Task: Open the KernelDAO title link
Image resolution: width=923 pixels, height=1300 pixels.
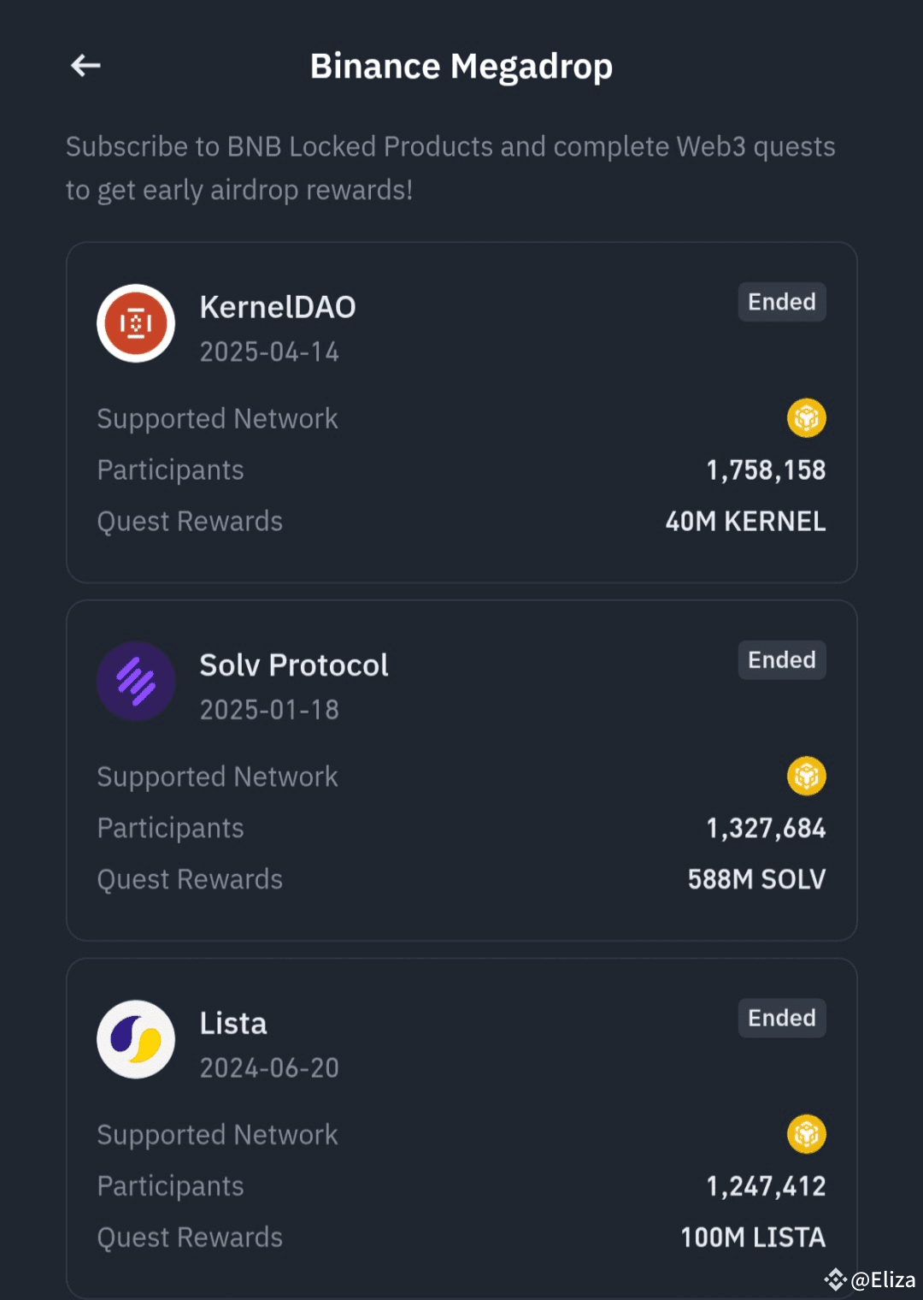Action: [278, 307]
